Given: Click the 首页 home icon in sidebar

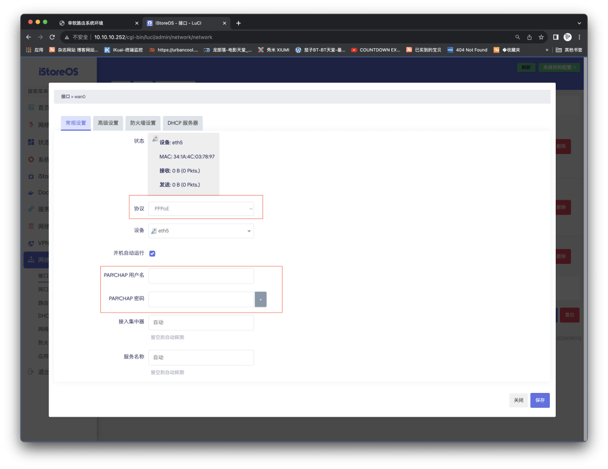Looking at the screenshot, I should (x=31, y=108).
